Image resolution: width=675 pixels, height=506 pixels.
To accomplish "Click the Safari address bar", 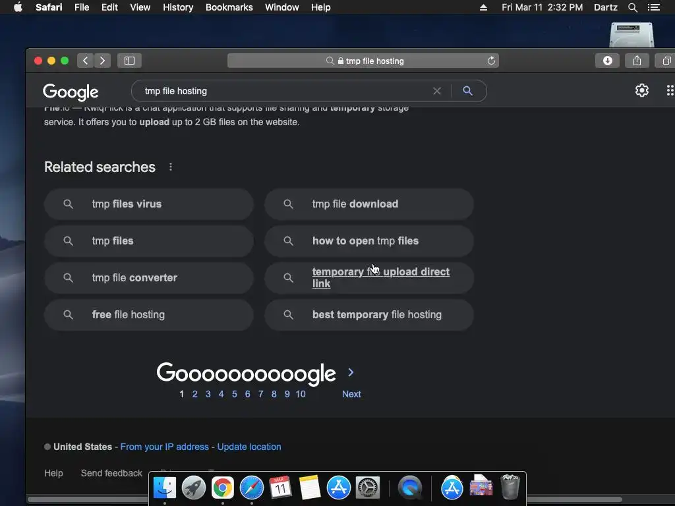I will pyautogui.click(x=363, y=61).
